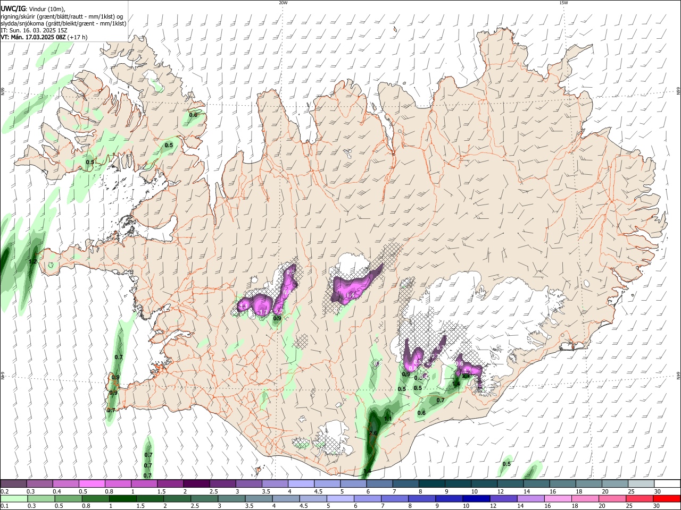Click the top-row swatch between 1 and 1.5

pos(144,483)
